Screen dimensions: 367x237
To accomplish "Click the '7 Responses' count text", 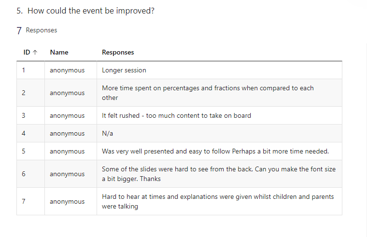I will tap(37, 30).
